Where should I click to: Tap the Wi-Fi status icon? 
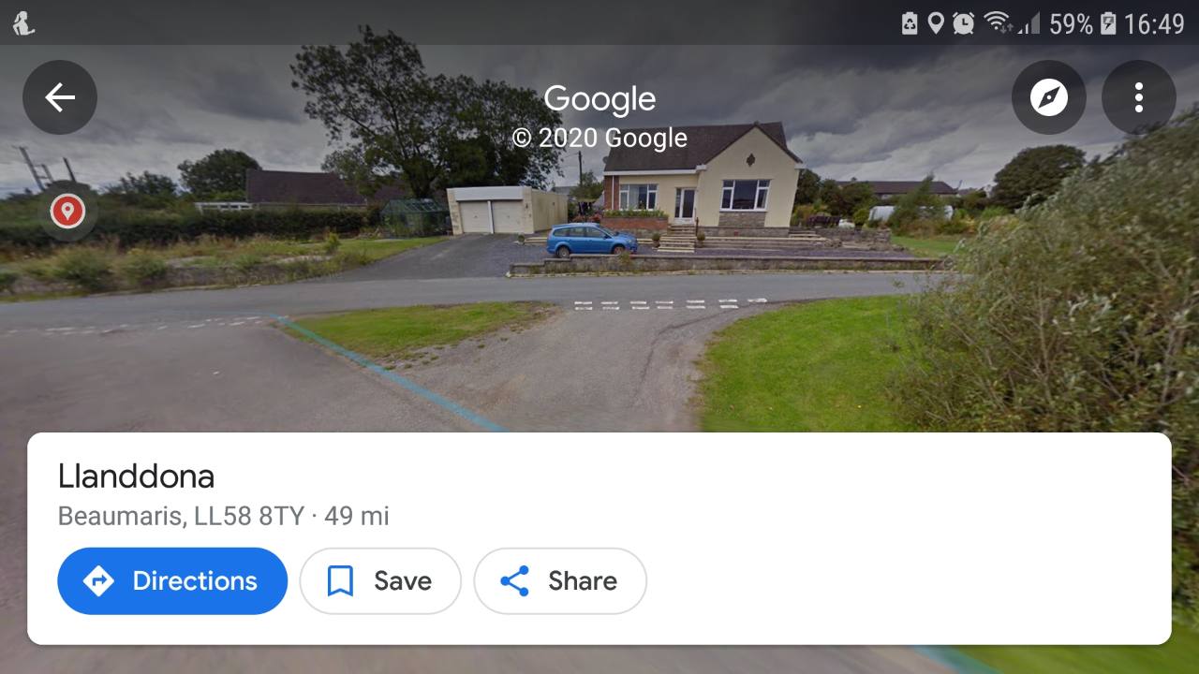point(999,22)
